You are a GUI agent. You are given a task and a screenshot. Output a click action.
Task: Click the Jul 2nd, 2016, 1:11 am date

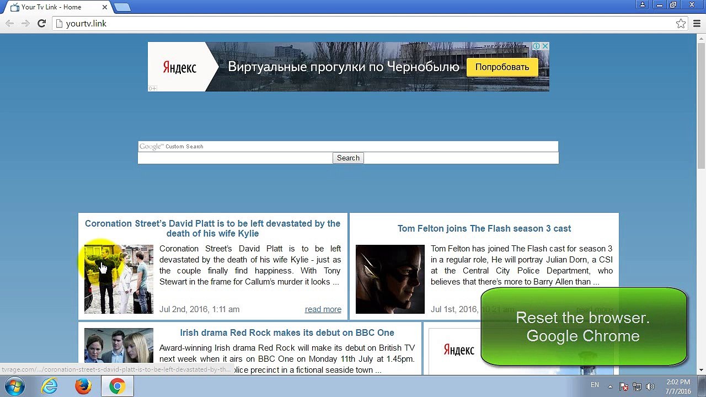pyautogui.click(x=199, y=309)
